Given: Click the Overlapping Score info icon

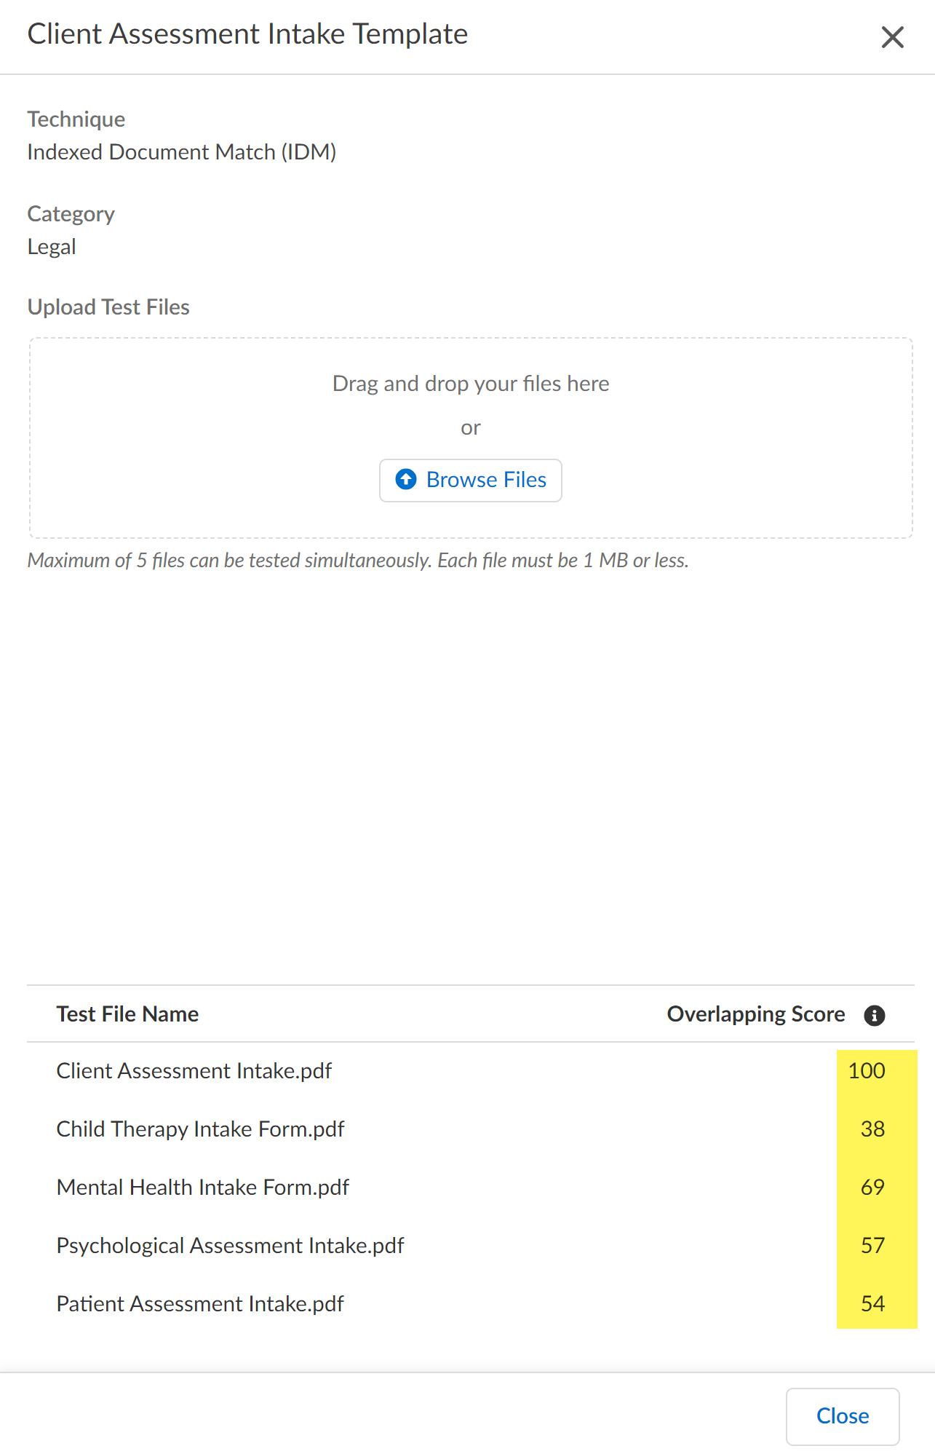Looking at the screenshot, I should (874, 1015).
